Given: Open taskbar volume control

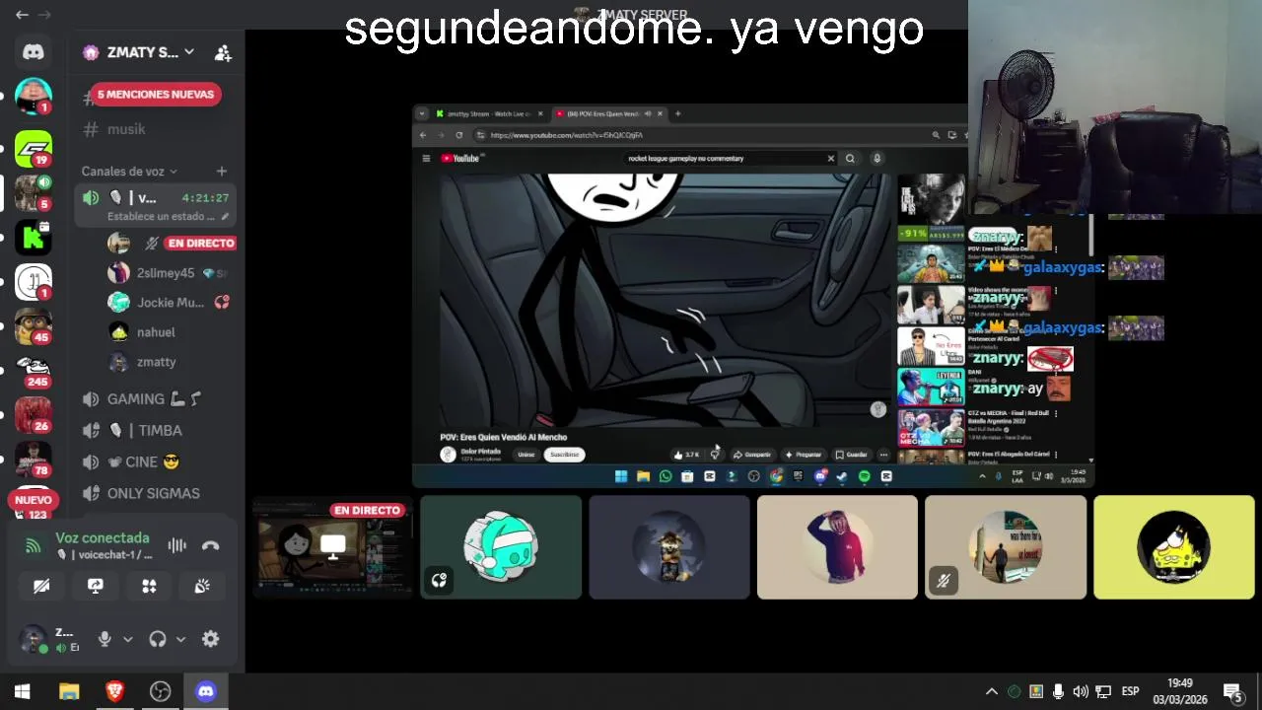Looking at the screenshot, I should point(1081,692).
